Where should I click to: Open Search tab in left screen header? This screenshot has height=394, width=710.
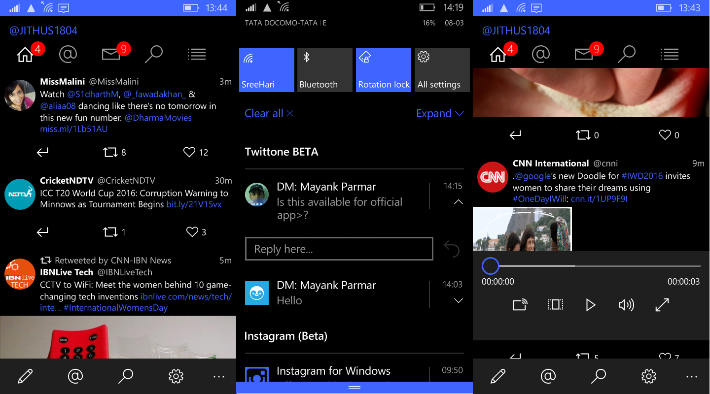point(154,55)
